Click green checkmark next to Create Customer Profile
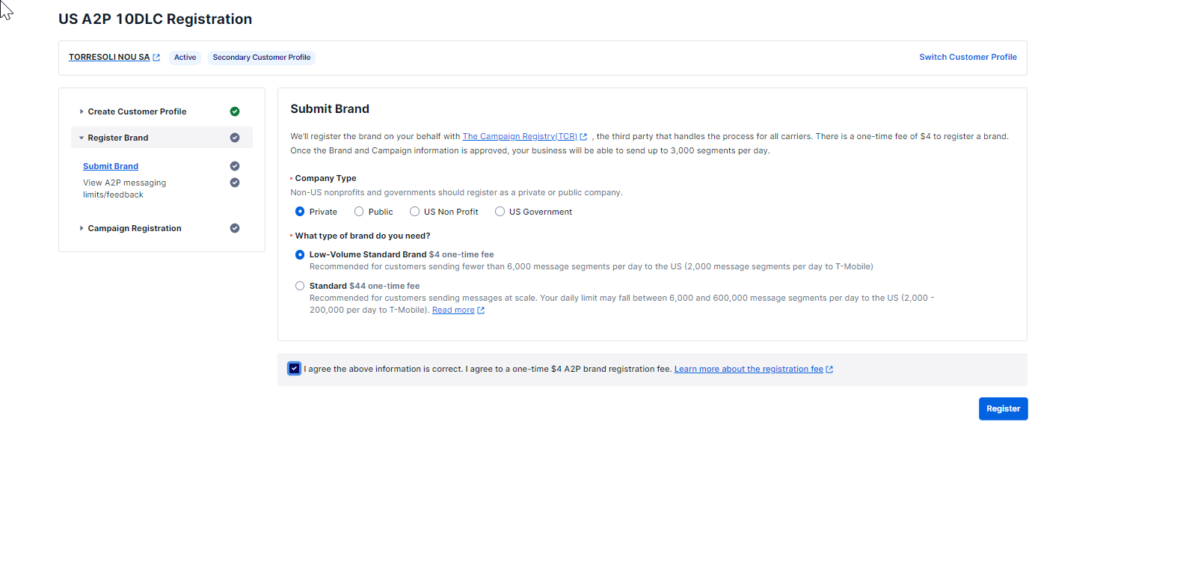 point(235,111)
